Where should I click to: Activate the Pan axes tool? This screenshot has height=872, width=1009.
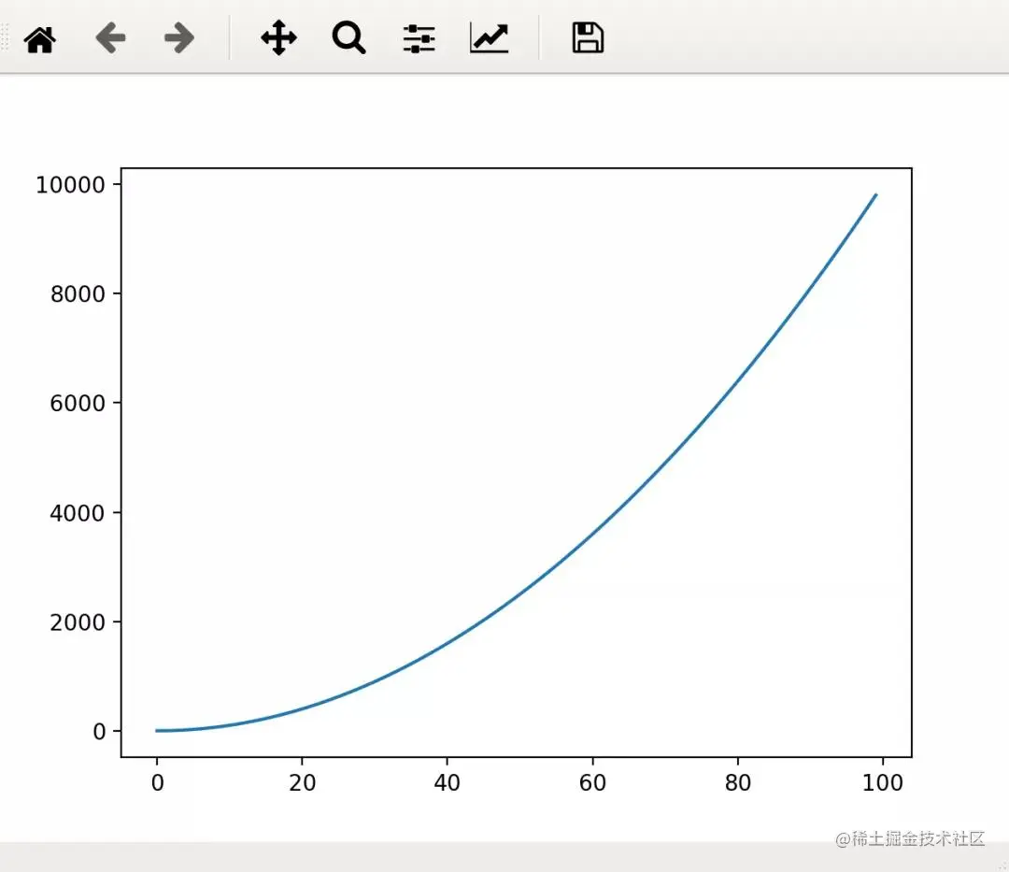[x=278, y=38]
